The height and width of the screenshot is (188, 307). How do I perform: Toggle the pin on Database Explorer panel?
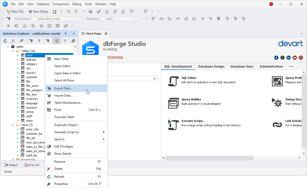click(65, 34)
